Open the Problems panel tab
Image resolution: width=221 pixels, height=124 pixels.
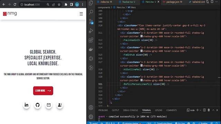pyautogui.click(x=103, y=110)
